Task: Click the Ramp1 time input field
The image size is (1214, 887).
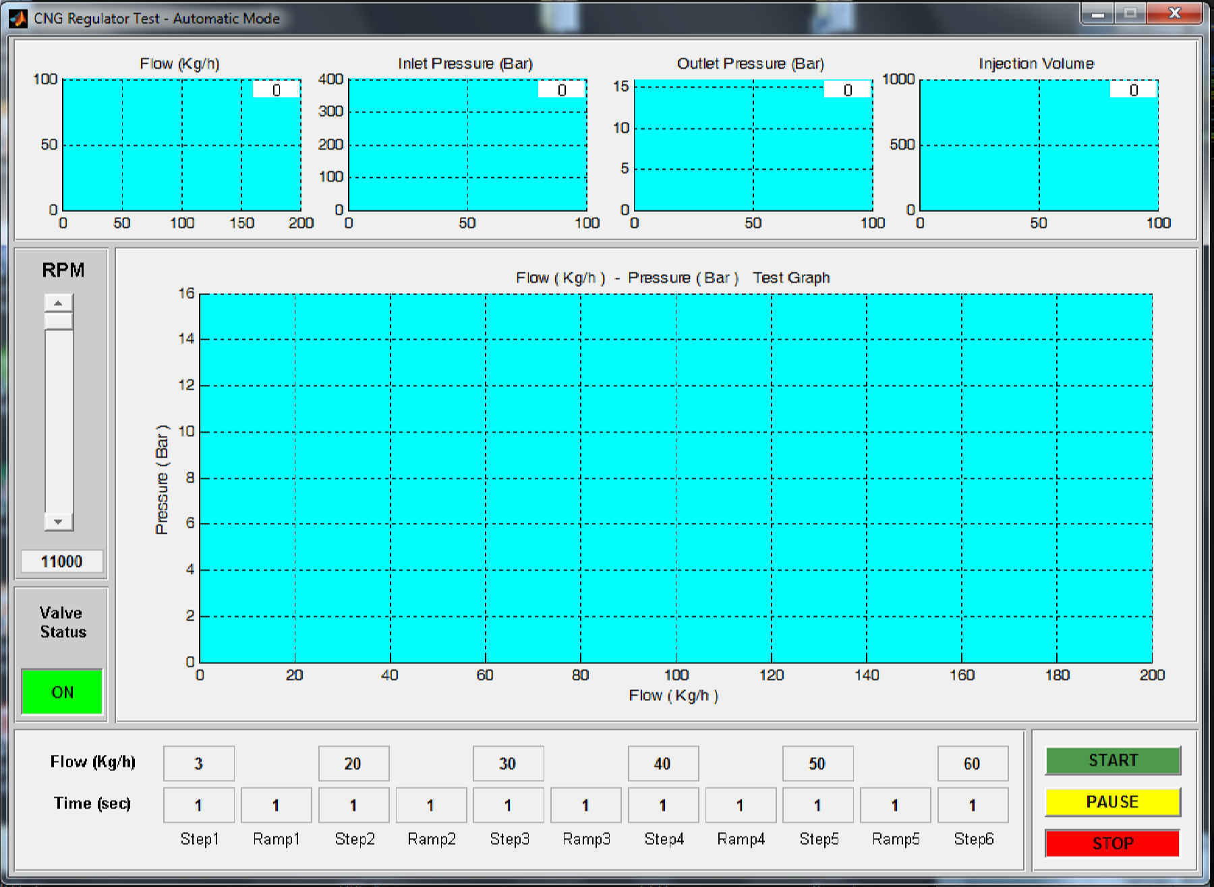Action: click(x=277, y=805)
